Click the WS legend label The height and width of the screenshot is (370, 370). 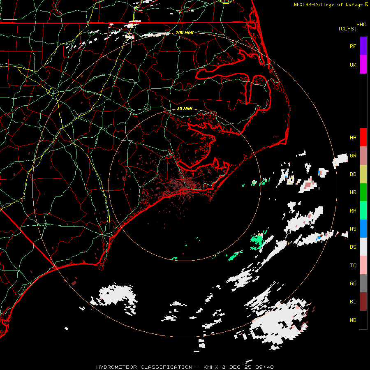353,229
